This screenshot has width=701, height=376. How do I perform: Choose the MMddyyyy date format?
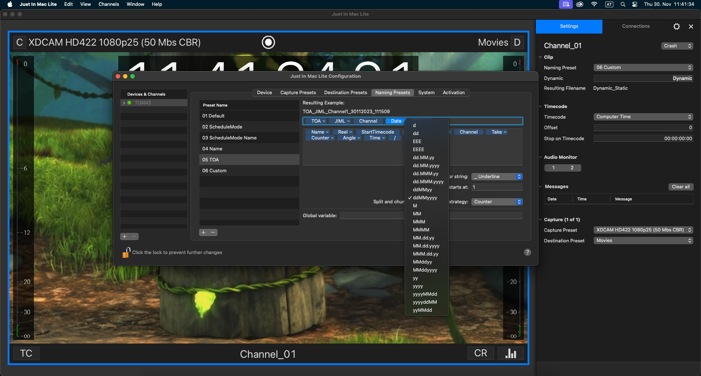pos(427,270)
